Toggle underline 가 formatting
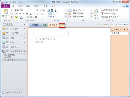The width and height of the screenshot is (130, 97). tap(23, 14)
